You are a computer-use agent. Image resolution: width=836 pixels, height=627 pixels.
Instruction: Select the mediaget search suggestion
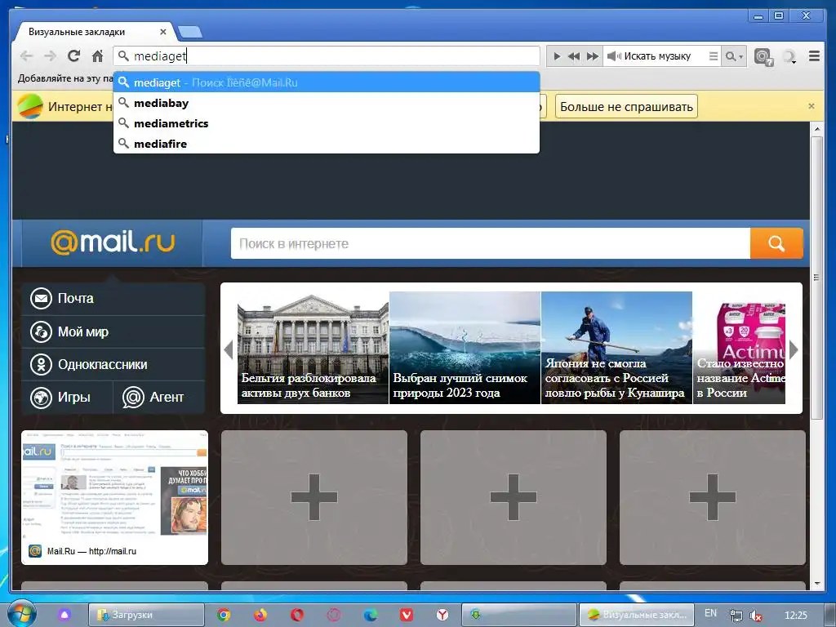click(327, 82)
